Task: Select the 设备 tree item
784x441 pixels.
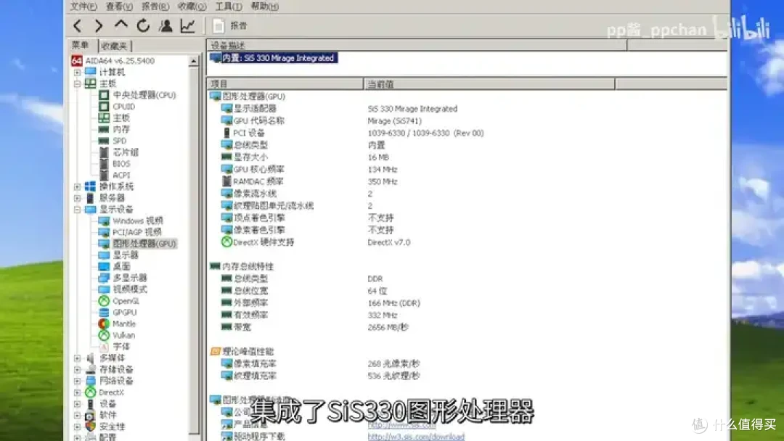Action: 107,404
